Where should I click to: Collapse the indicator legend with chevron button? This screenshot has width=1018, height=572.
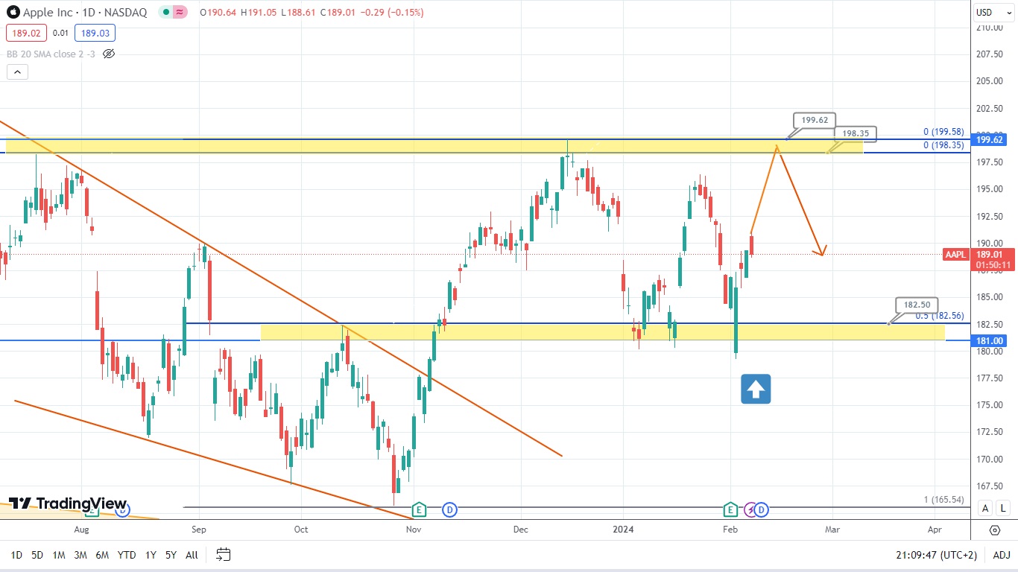point(17,72)
